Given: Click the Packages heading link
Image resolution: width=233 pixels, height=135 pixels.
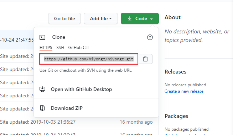Looking at the screenshot, I should (x=176, y=116).
